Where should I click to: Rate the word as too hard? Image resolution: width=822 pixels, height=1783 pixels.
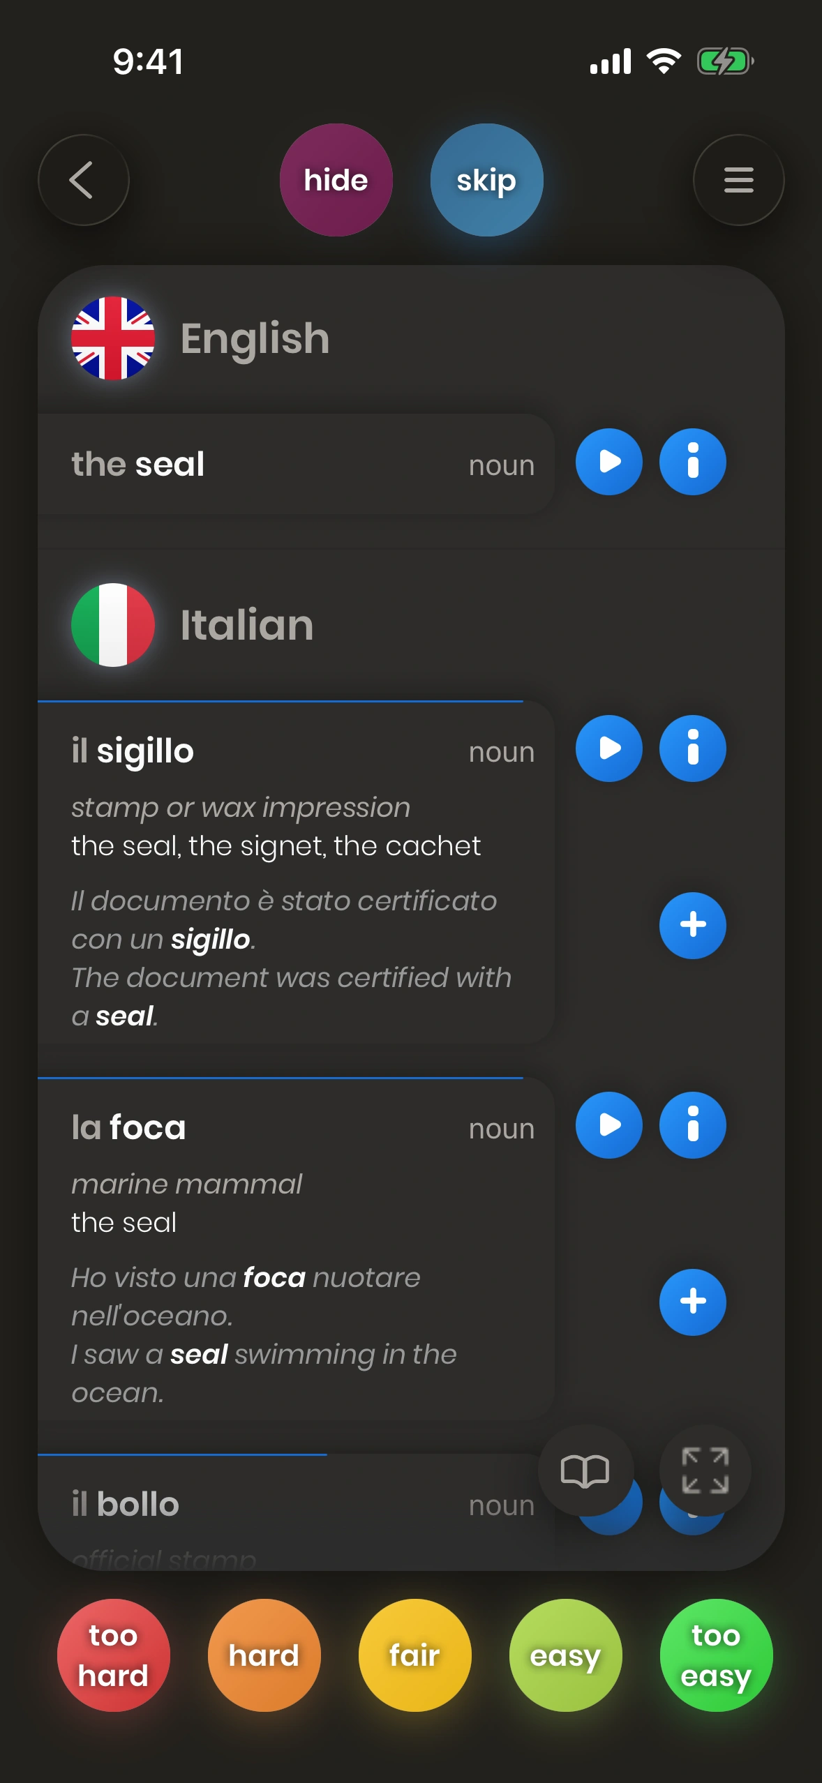click(x=113, y=1655)
